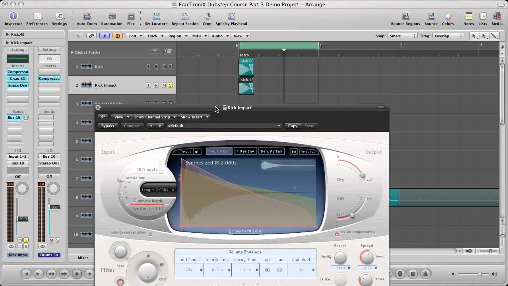Open the Track menu in Arrange
508x286 pixels.
155,36
